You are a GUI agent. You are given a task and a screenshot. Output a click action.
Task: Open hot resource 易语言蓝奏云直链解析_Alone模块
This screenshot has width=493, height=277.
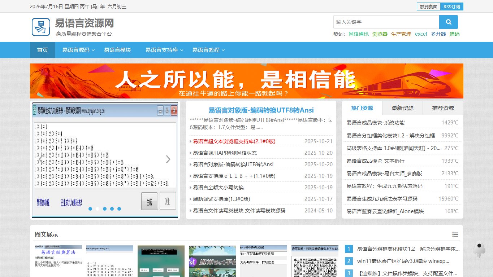pos(385,211)
